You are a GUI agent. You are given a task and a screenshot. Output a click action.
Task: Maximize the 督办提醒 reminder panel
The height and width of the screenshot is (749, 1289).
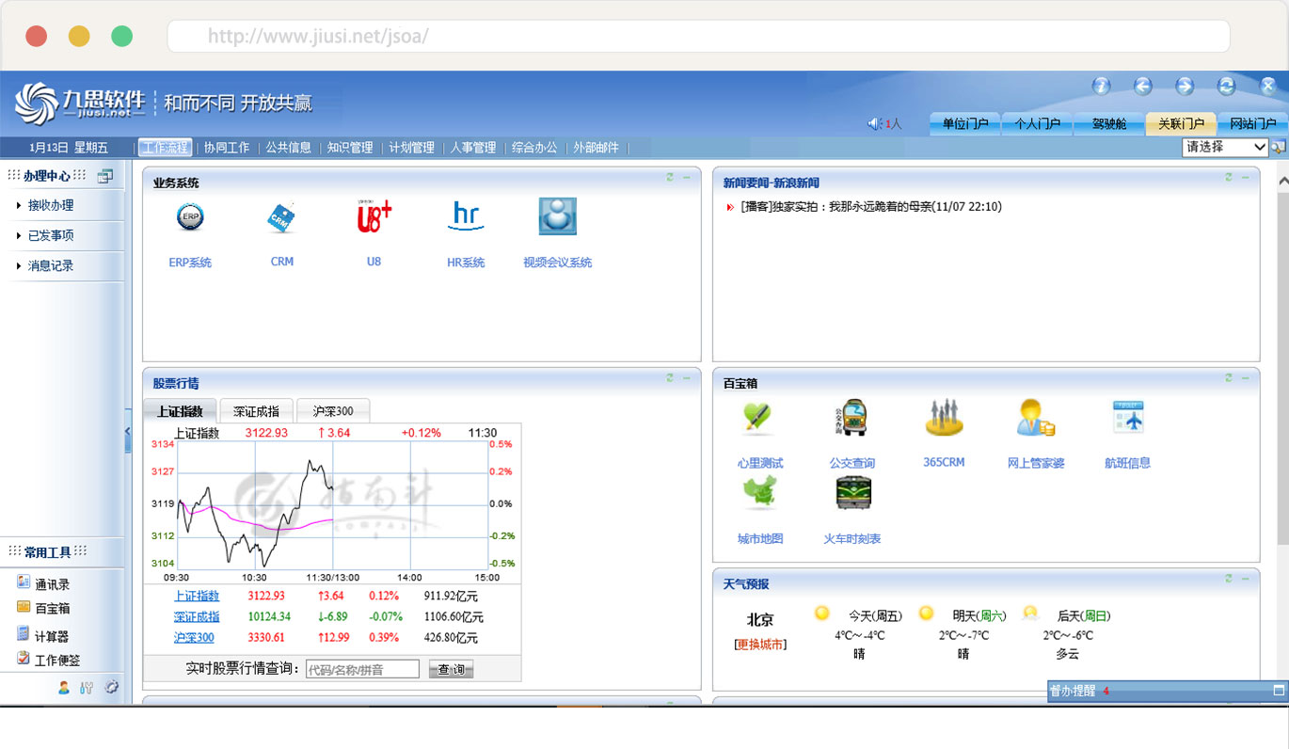point(1278,691)
